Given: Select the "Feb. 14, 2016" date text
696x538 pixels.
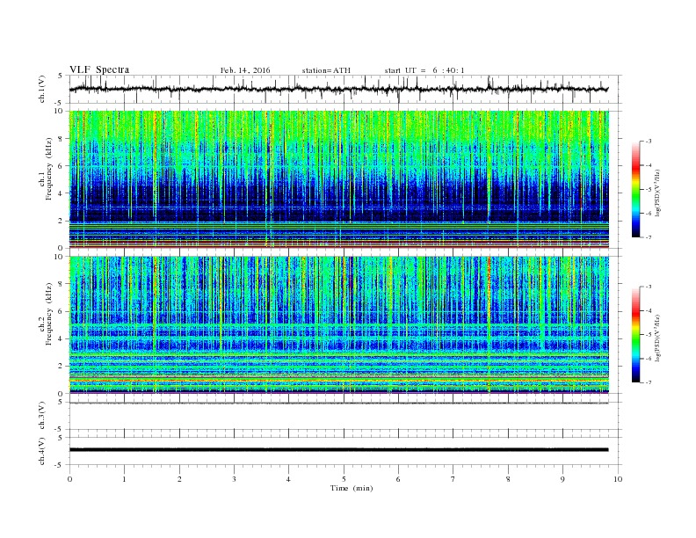Looking at the screenshot, I should tap(245, 70).
